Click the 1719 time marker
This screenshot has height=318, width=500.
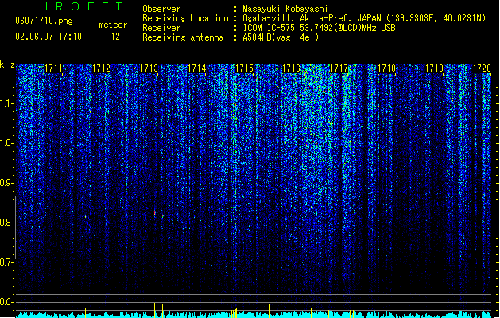click(434, 68)
